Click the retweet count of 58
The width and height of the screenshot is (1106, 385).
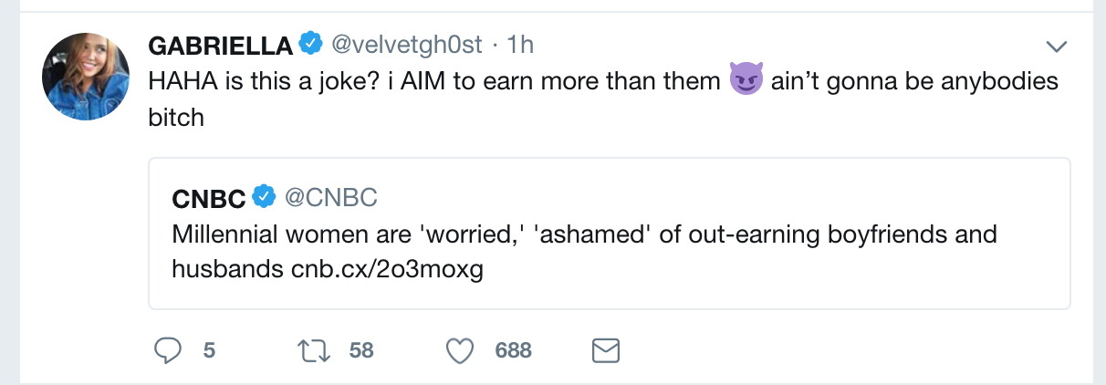(361, 350)
